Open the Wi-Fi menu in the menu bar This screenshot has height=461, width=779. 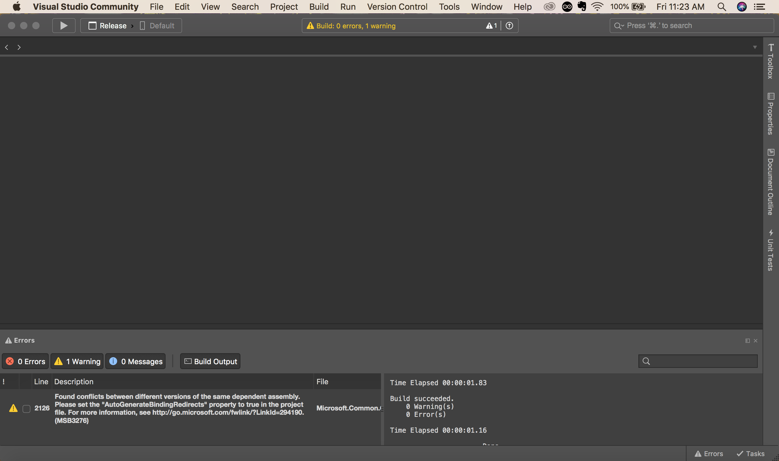pyautogui.click(x=596, y=6)
